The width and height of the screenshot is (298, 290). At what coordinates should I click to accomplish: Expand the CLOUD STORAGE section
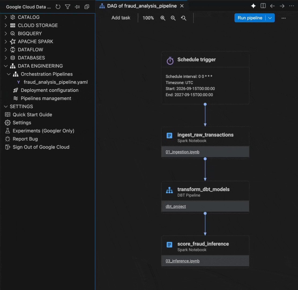6,25
